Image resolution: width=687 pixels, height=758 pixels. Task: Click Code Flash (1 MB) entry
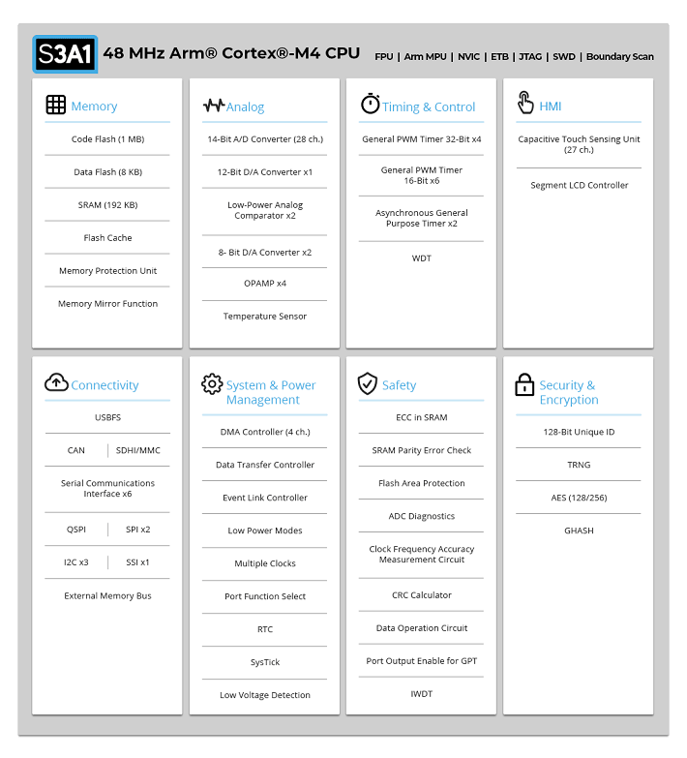[x=107, y=139]
